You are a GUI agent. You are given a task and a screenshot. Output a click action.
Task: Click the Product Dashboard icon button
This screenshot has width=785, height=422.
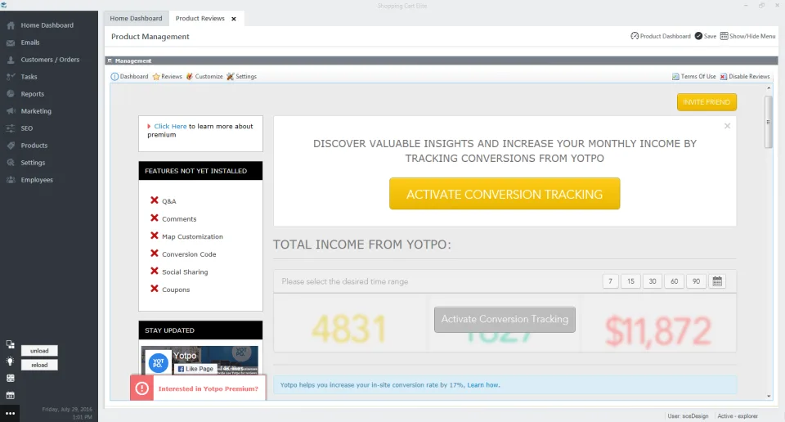point(661,36)
